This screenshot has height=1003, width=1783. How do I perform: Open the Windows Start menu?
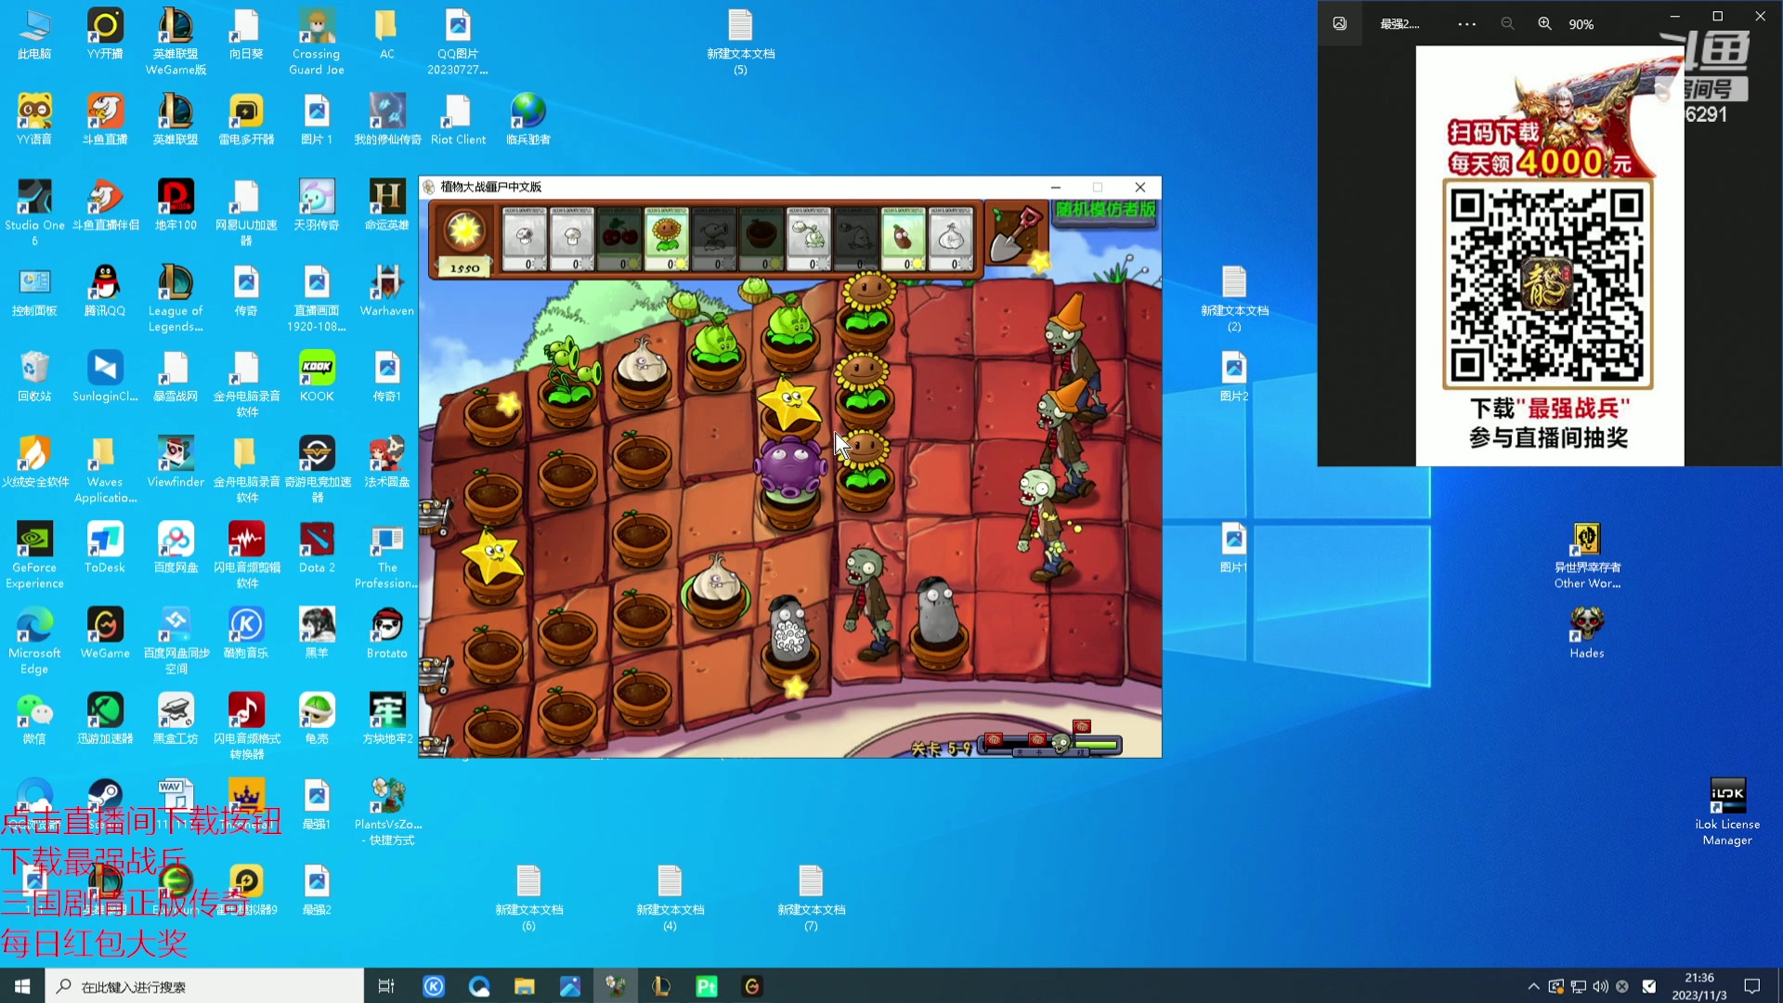[22, 986]
